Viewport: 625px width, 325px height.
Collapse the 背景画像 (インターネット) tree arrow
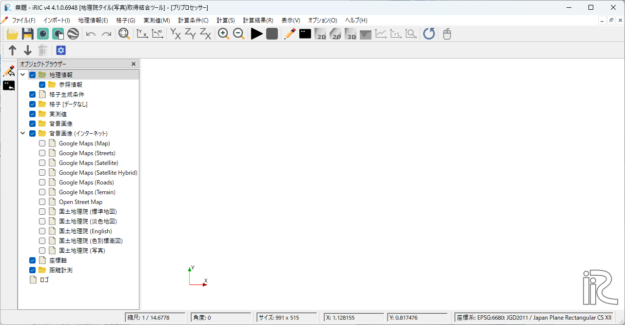coord(23,133)
